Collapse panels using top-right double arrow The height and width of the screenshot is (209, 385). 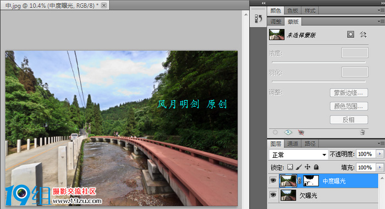[x=383, y=3]
